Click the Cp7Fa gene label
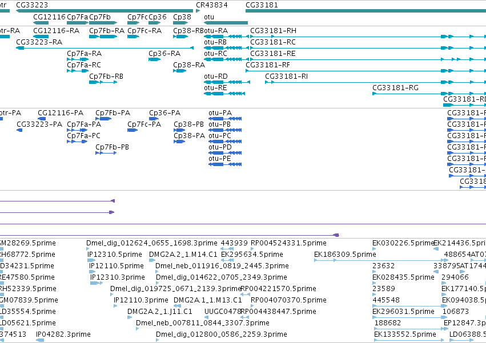This screenshot has width=486, height=343. point(78,17)
